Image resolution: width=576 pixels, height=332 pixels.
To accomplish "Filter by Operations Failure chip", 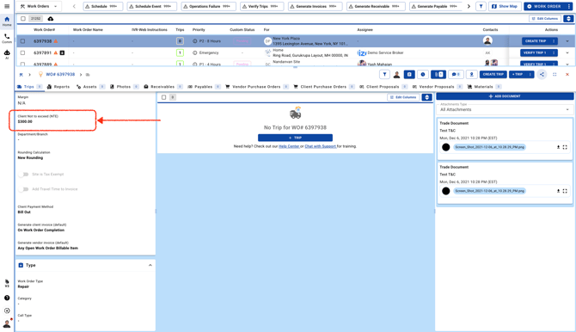I will point(208,6).
